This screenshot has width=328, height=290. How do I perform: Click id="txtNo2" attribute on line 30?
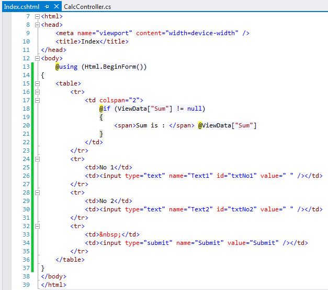(x=236, y=209)
